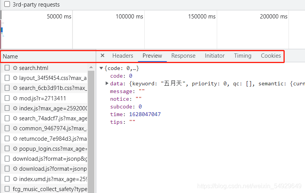Image resolution: width=305 pixels, height=193 pixels.
Task: Select the returncode_7e984d3.js request
Action: [53, 139]
